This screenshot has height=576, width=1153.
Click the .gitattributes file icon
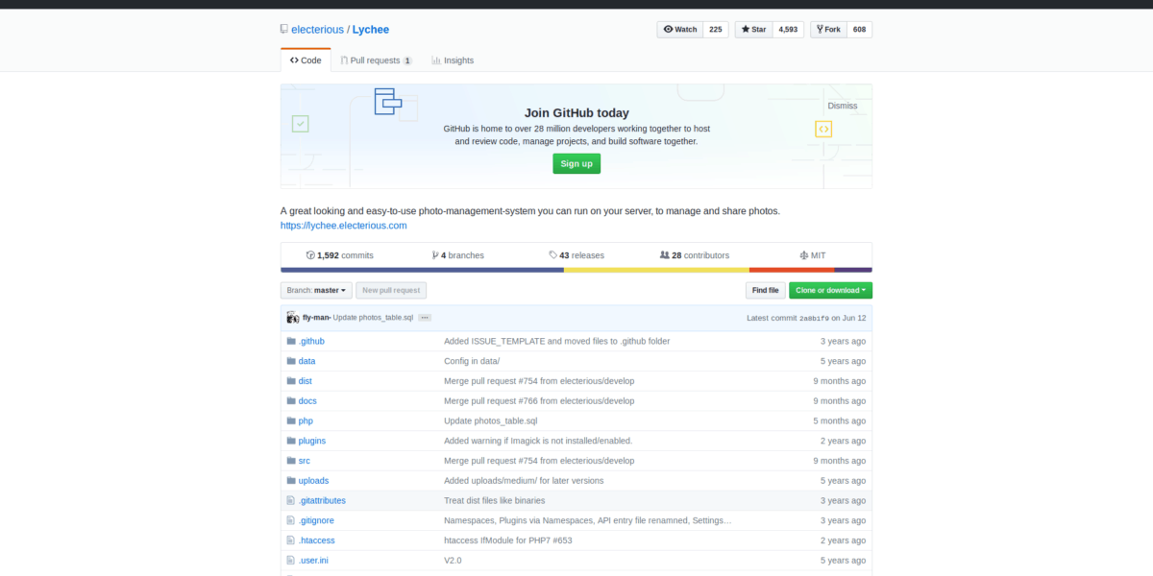pyautogui.click(x=290, y=500)
